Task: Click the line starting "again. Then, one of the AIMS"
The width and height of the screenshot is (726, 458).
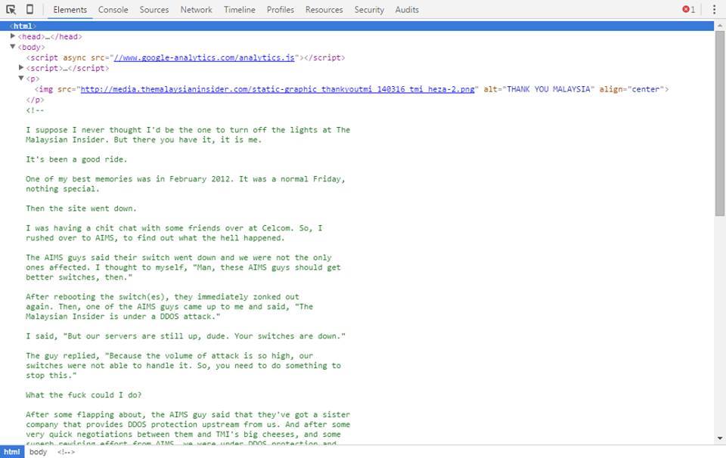Action: point(169,307)
